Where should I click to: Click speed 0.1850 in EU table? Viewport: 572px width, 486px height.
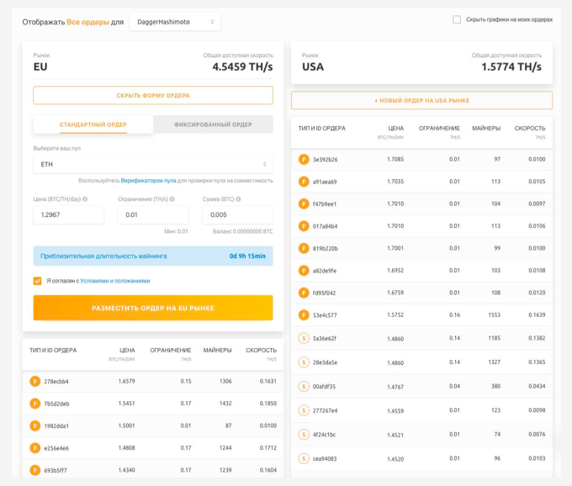[268, 404]
